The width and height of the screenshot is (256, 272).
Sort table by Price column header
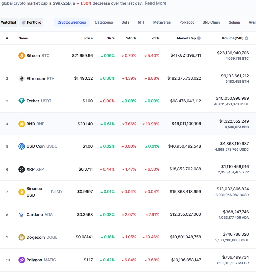[88, 38]
